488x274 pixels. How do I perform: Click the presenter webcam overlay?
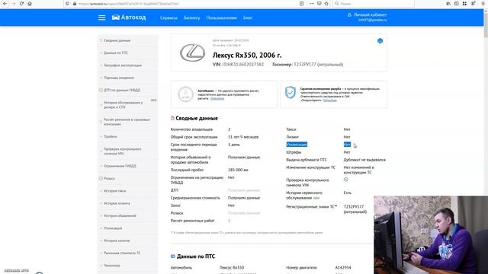pyautogui.click(x=431, y=235)
